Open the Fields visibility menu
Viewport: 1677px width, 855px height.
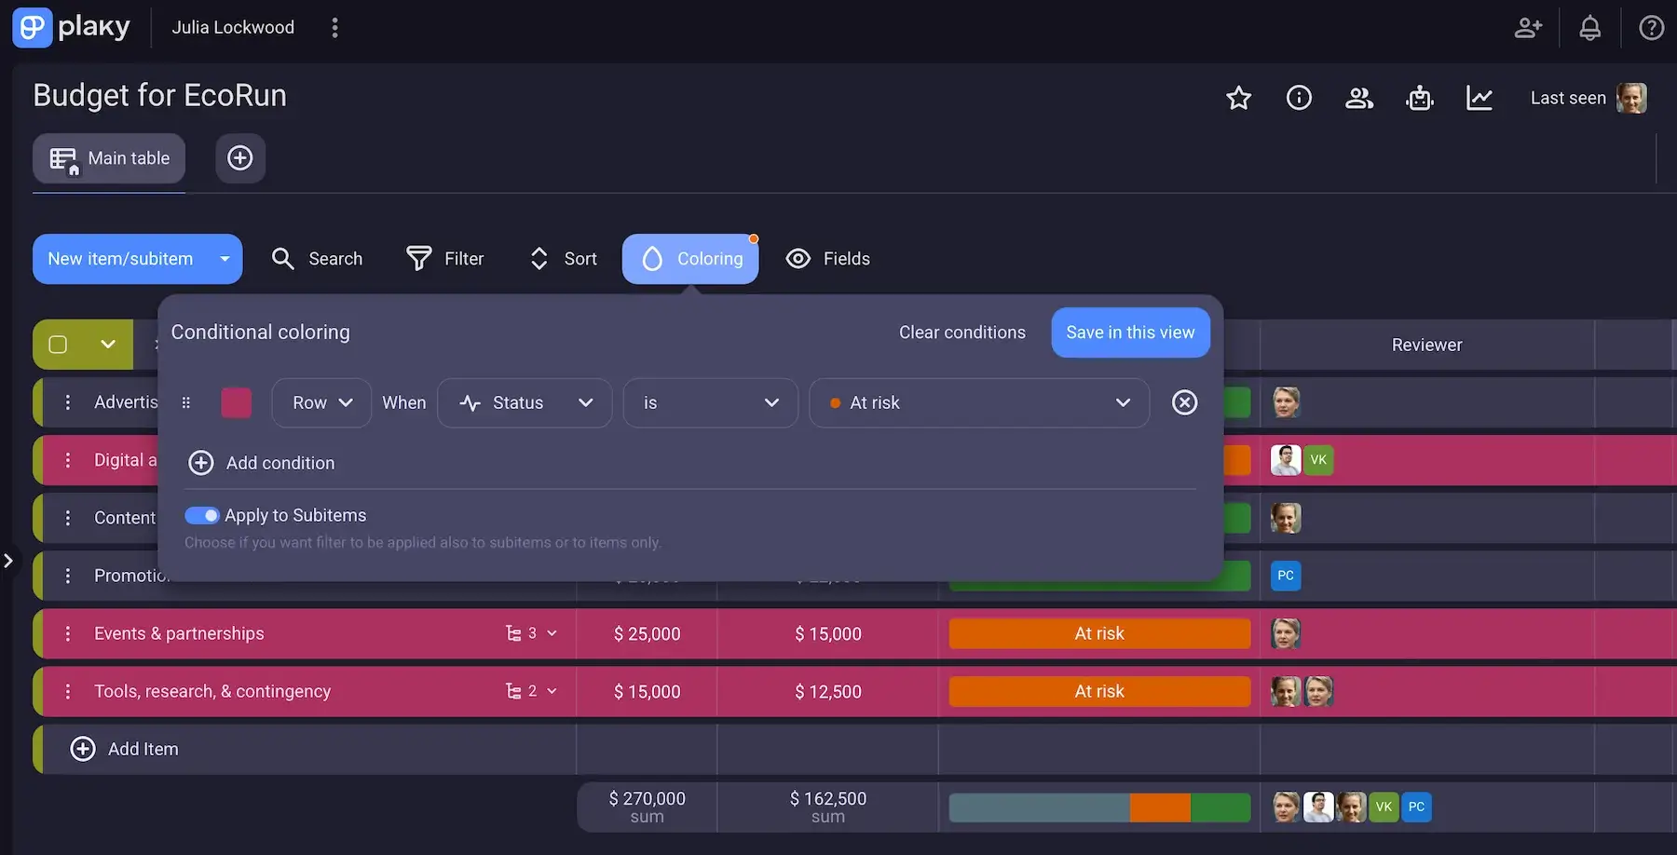click(828, 259)
